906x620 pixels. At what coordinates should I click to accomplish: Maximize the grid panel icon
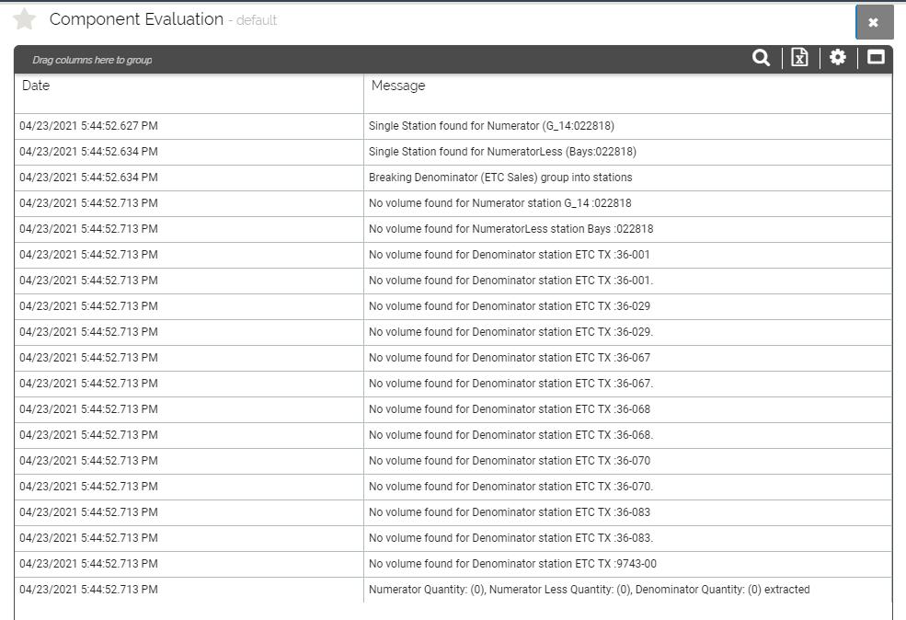click(876, 58)
